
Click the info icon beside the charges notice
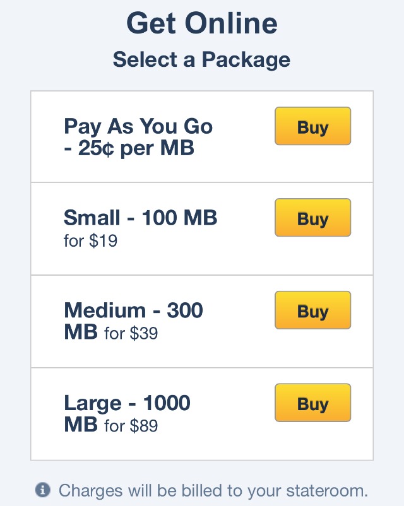[x=43, y=490]
